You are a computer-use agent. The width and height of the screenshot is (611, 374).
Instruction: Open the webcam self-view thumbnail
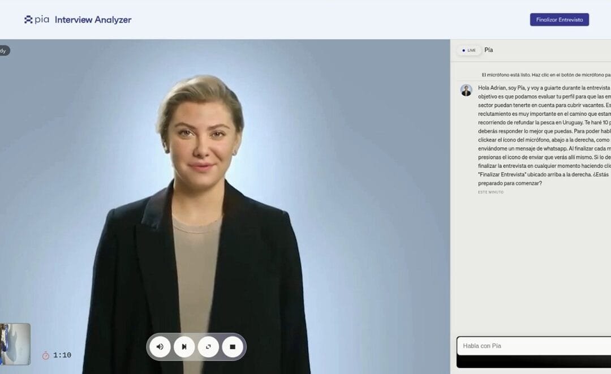[15, 343]
